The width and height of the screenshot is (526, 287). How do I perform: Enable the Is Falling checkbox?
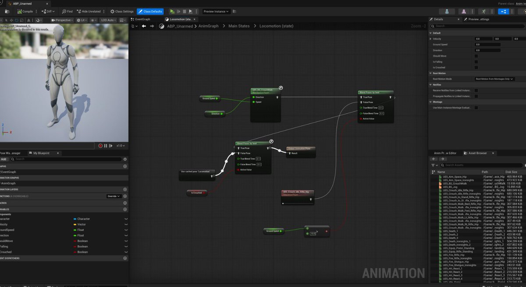tap(476, 62)
